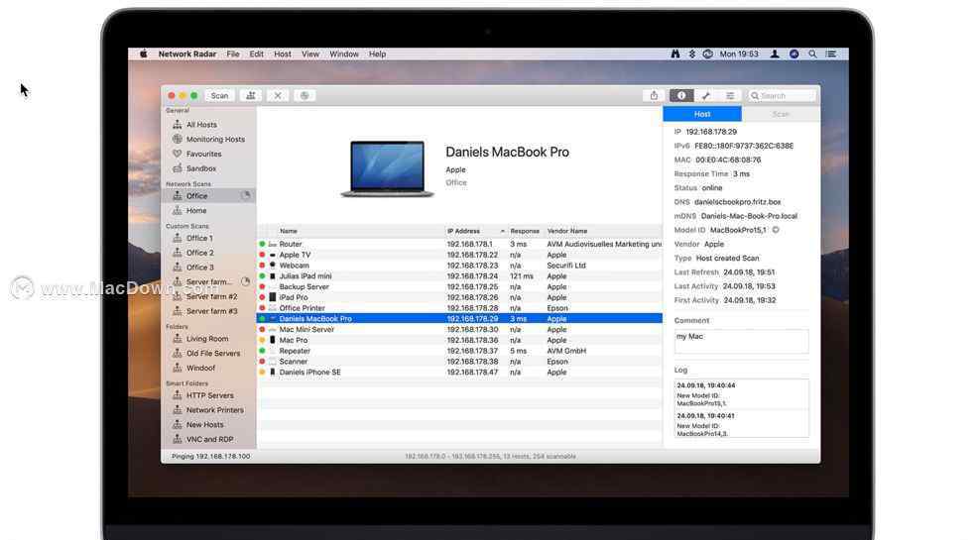Click the Scan button in the toolbar
The image size is (978, 540).
219,95
